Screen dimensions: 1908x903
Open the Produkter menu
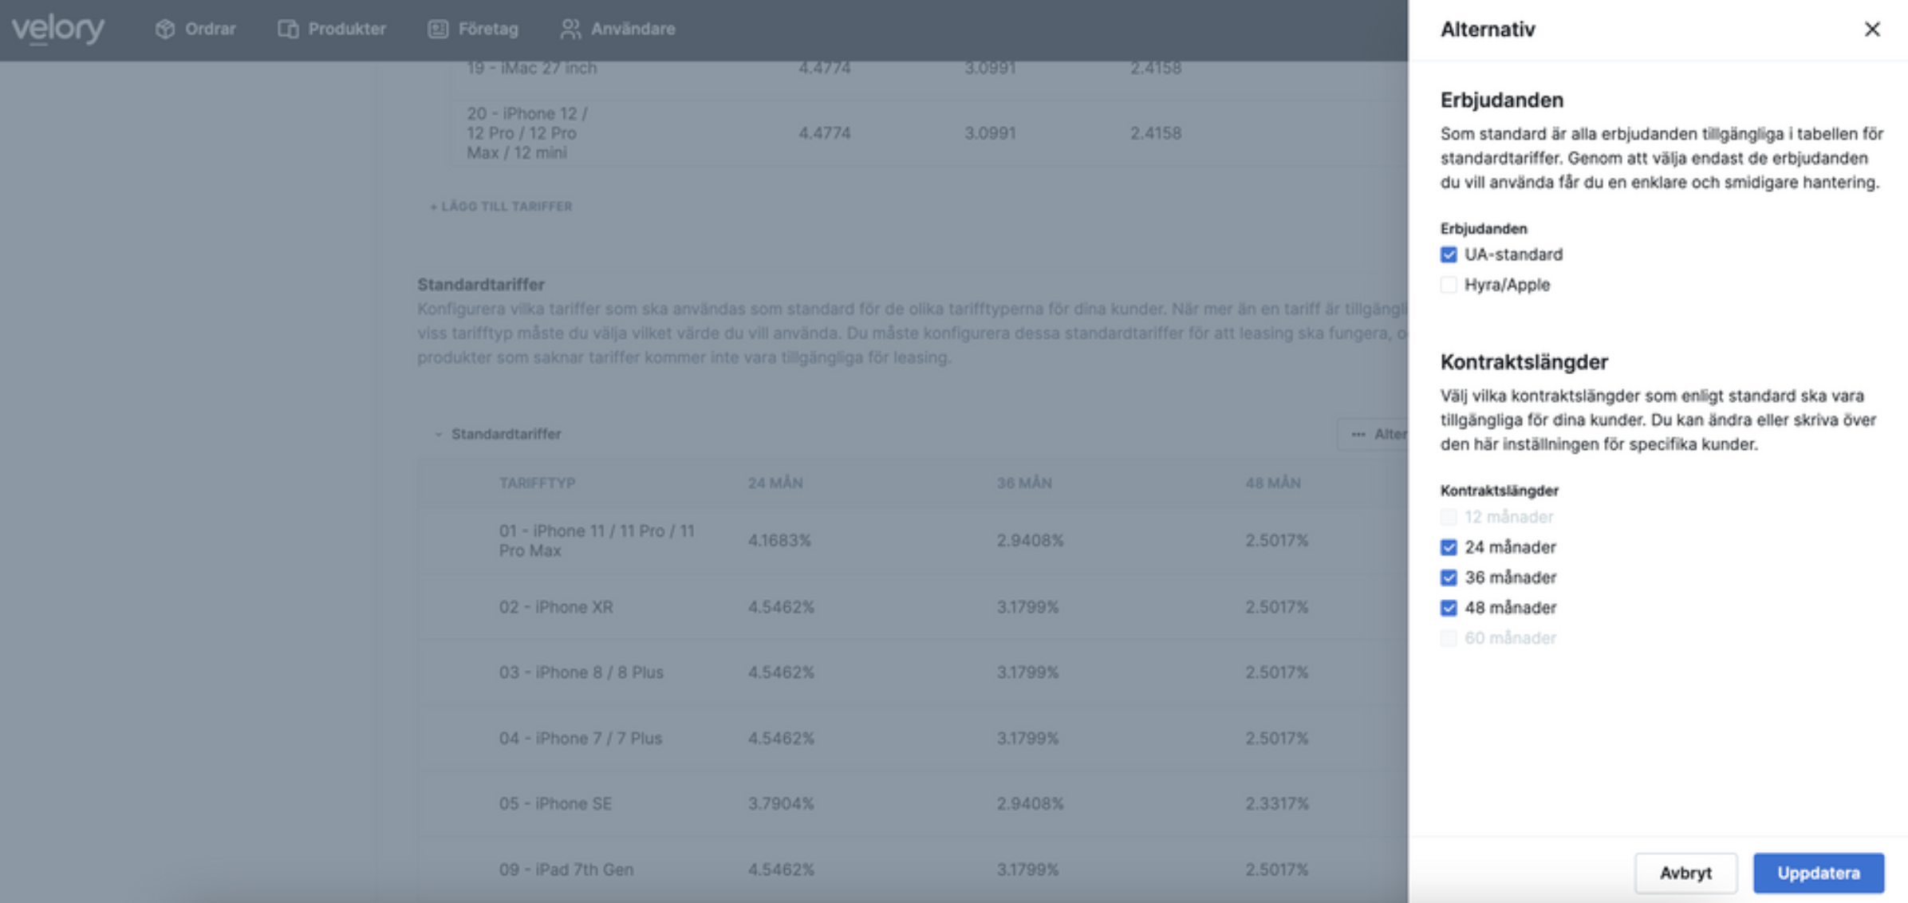click(x=332, y=29)
